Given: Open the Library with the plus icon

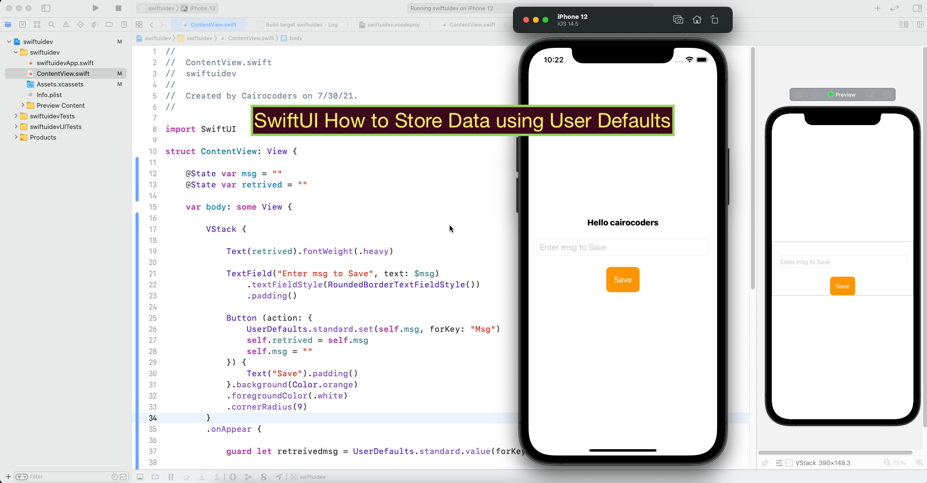Looking at the screenshot, I should [878, 8].
